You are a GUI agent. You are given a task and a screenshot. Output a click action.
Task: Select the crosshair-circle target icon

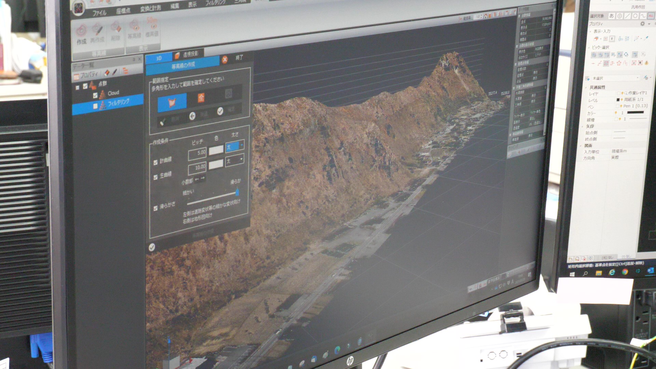click(x=619, y=16)
